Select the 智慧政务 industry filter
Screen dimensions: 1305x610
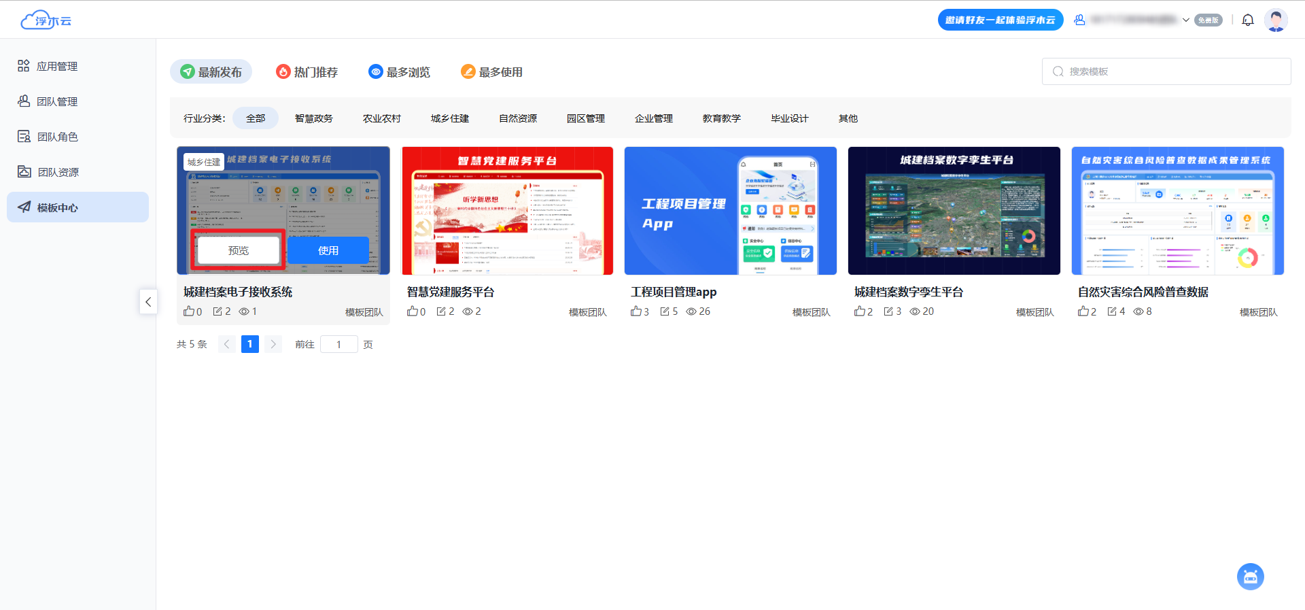(314, 118)
